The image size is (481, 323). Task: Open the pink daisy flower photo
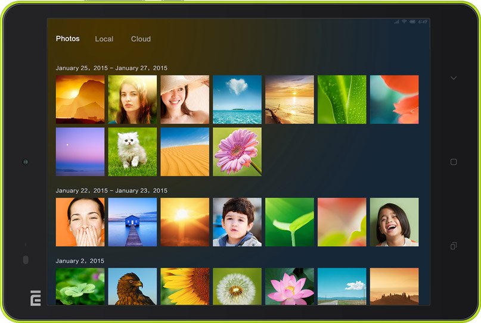coord(237,152)
